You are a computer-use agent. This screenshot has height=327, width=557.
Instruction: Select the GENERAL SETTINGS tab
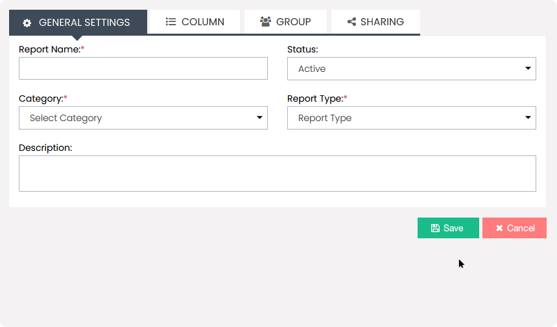point(78,23)
